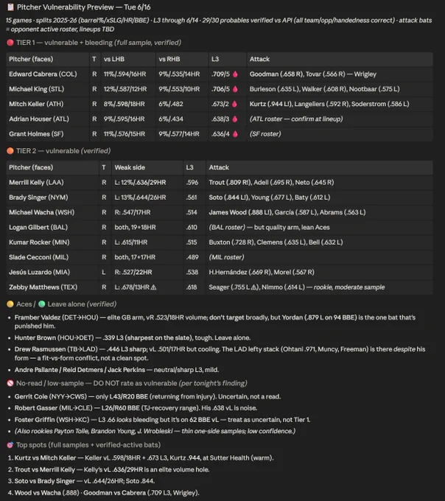Click the blood drop icon in Grant Holmes row
Screen dimensions: 445x501
pos(236,134)
